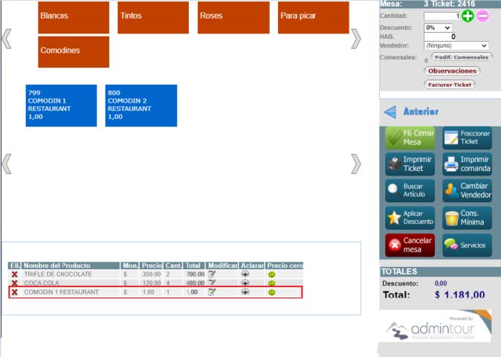501x357 pixels.
Task: Decrease quantity with the pink minus icon
Action: pos(482,16)
